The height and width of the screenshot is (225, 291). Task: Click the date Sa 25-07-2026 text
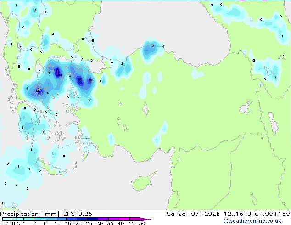pyautogui.click(x=193, y=214)
